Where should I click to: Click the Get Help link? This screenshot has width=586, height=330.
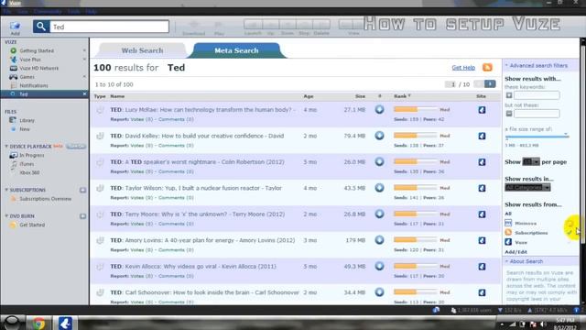tap(463, 68)
